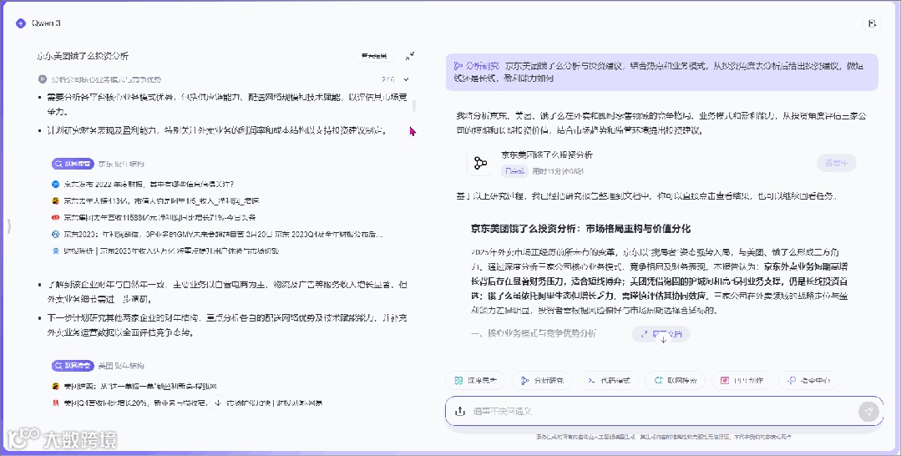Collapse the research panel with the shrink icon

coord(410,56)
